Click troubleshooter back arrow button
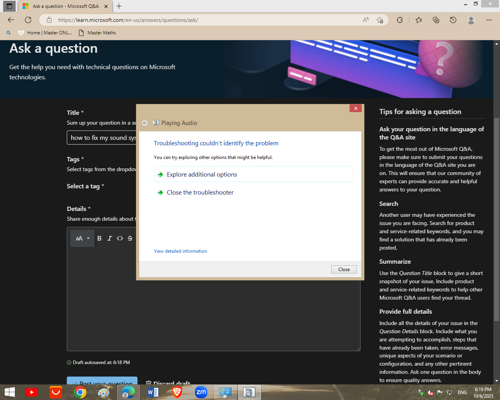 [x=145, y=123]
